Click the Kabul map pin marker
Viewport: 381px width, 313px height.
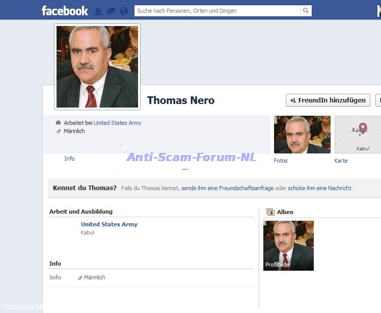point(363,128)
